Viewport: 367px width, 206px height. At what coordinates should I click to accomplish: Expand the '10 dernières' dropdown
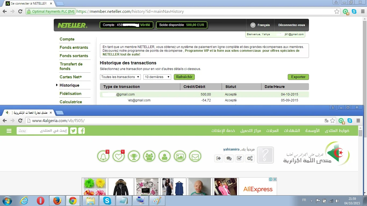coord(157,77)
